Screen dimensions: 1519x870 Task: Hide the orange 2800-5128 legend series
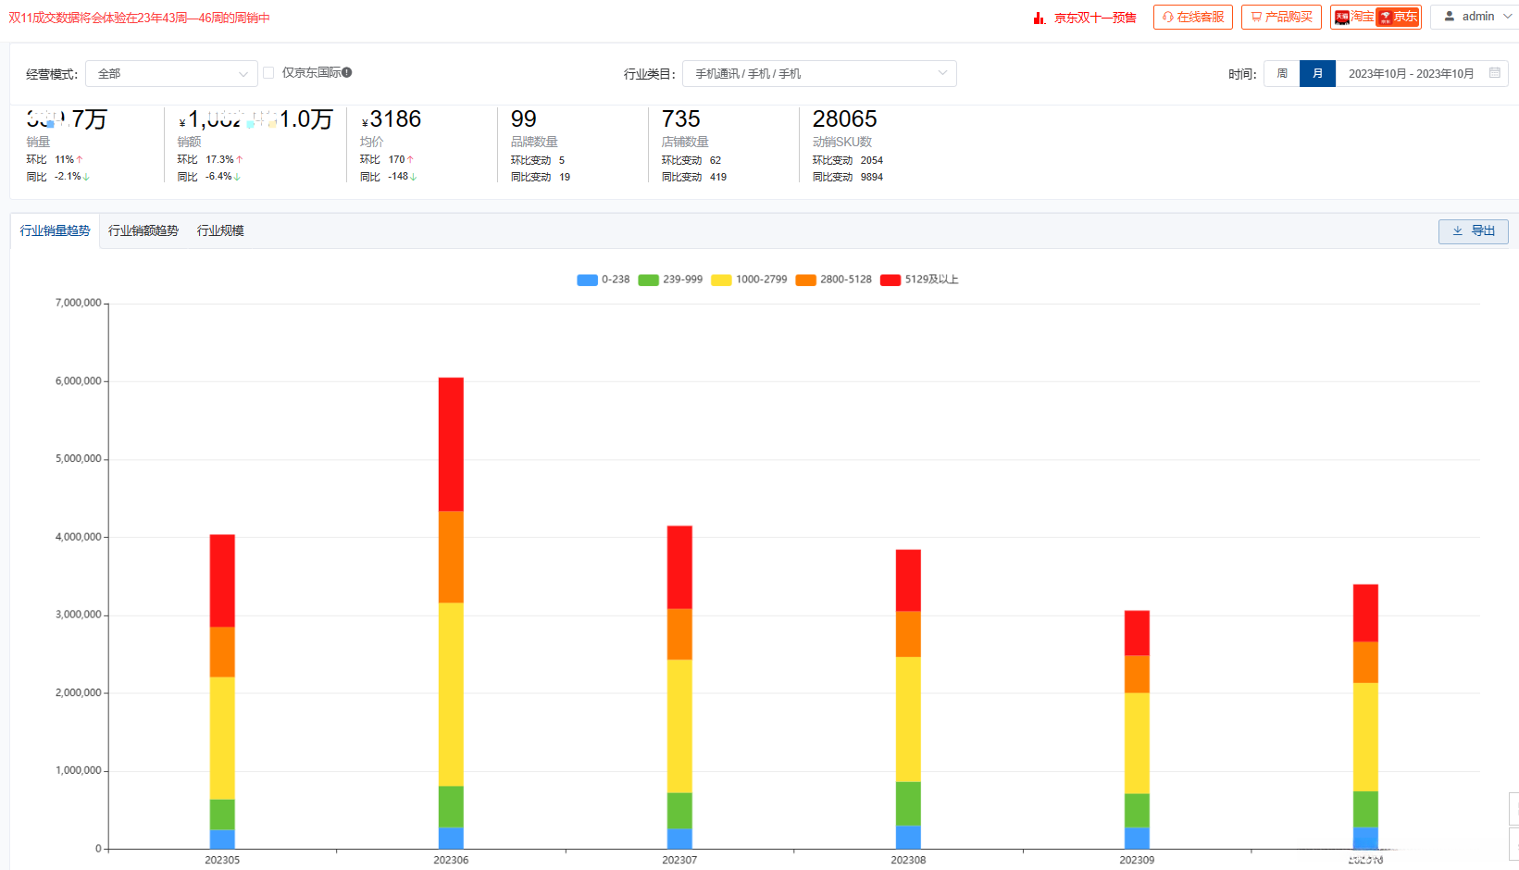pos(833,280)
